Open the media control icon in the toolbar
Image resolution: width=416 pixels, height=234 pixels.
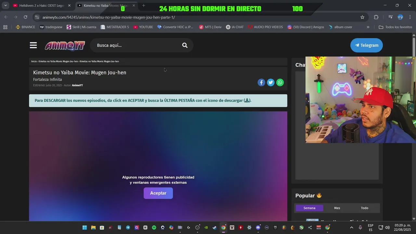click(x=391, y=17)
